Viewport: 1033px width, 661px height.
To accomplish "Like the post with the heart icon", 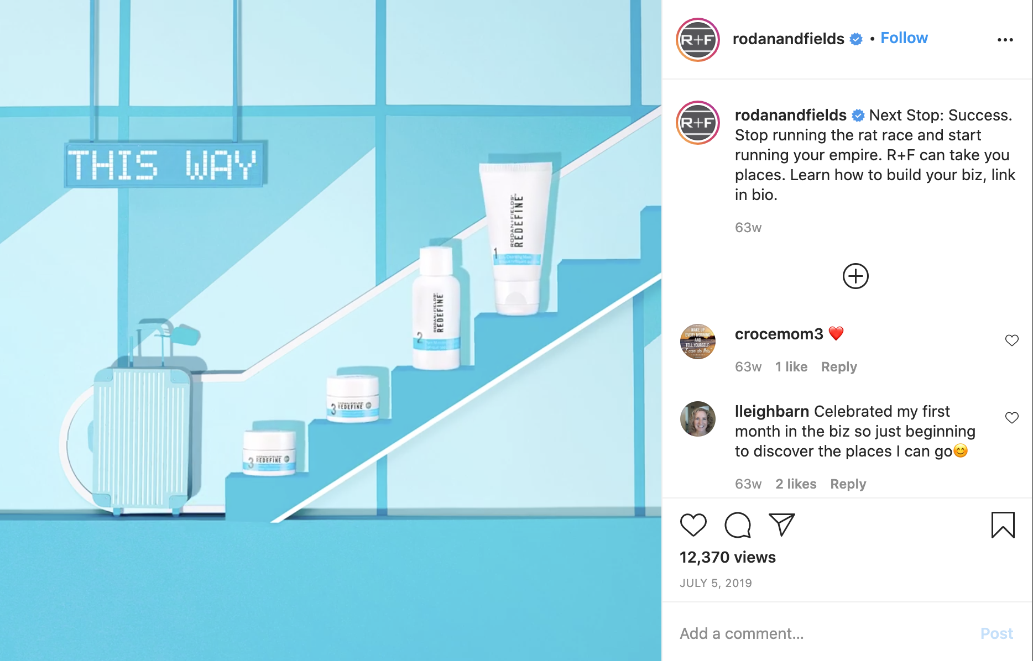I will pyautogui.click(x=693, y=525).
